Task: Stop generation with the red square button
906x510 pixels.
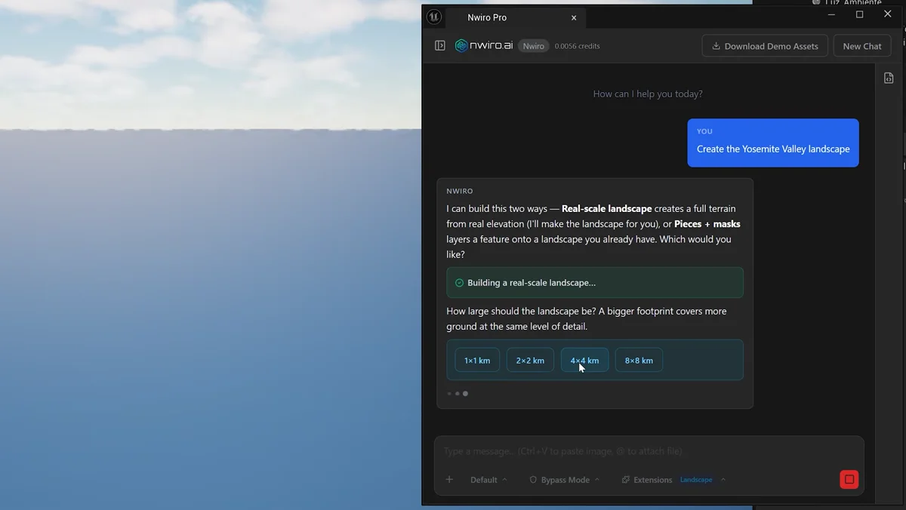Action: click(849, 480)
